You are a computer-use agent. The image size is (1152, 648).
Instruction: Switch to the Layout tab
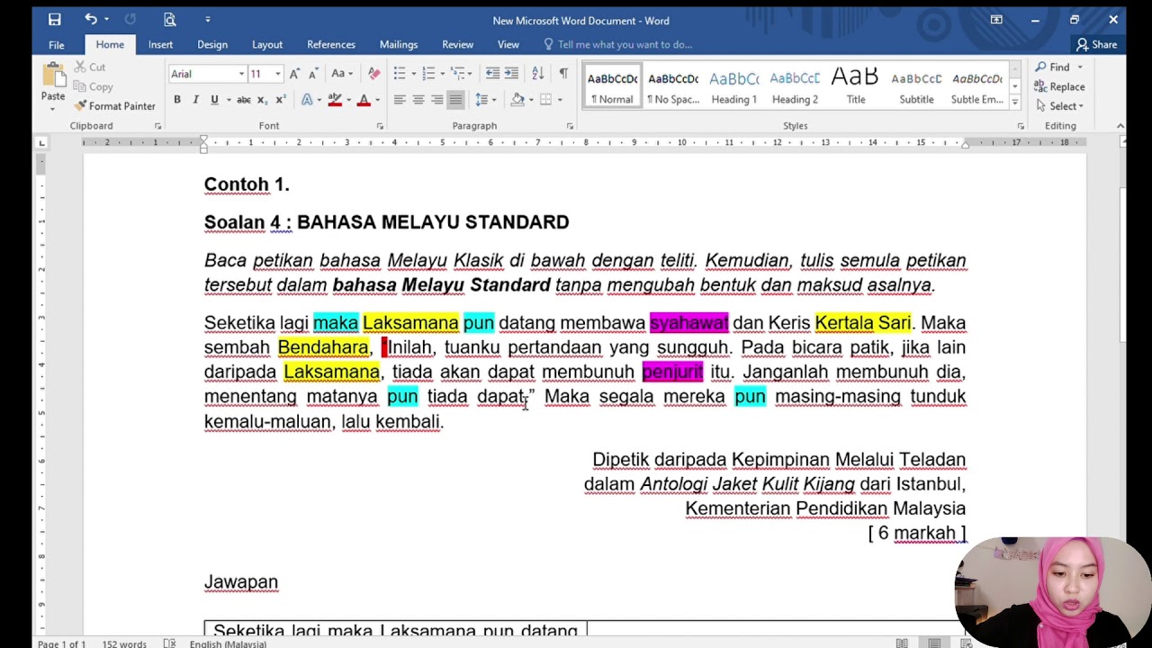coord(267,44)
